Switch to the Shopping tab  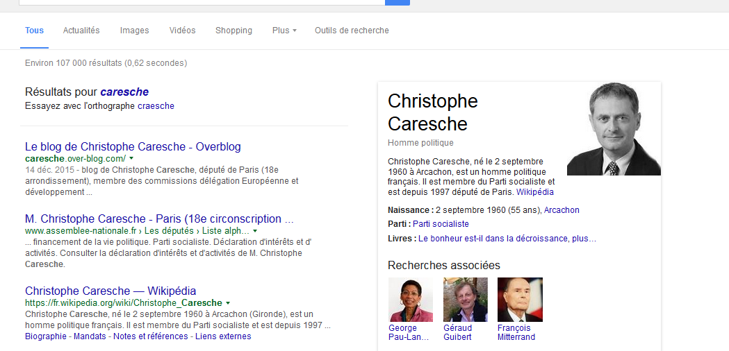coord(234,31)
